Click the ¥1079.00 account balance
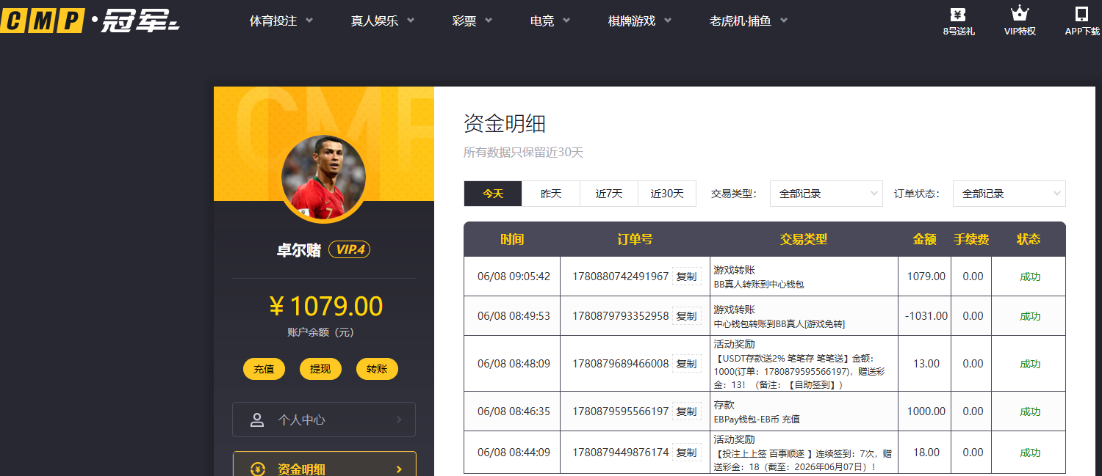Viewport: 1102px width, 476px height. click(326, 306)
